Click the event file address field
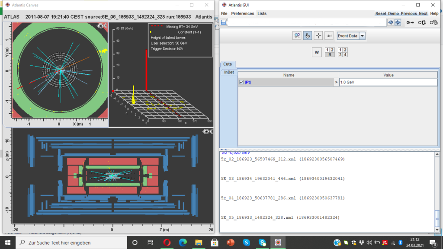The width and height of the screenshot is (443, 249). pos(307,22)
